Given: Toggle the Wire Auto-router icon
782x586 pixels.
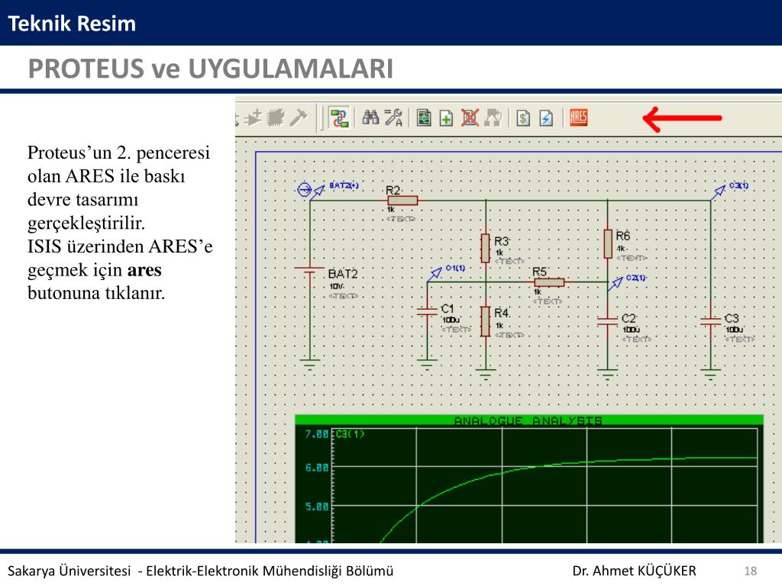Looking at the screenshot, I should (x=339, y=118).
